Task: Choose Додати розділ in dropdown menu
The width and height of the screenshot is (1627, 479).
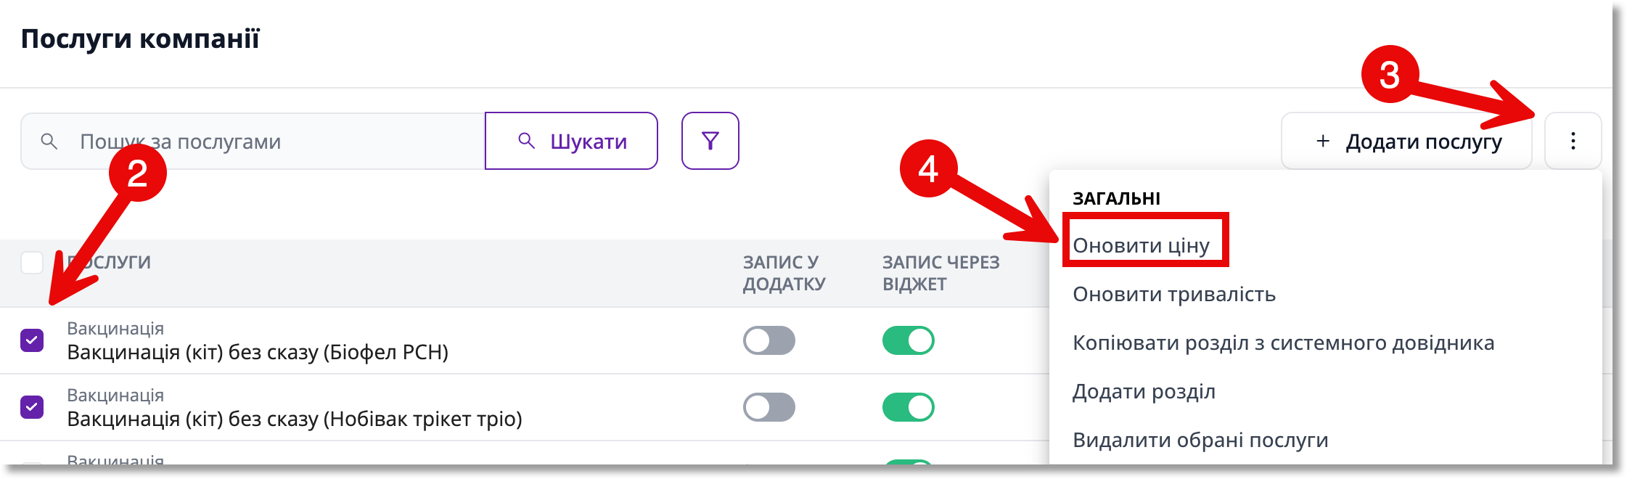Action: [1144, 391]
